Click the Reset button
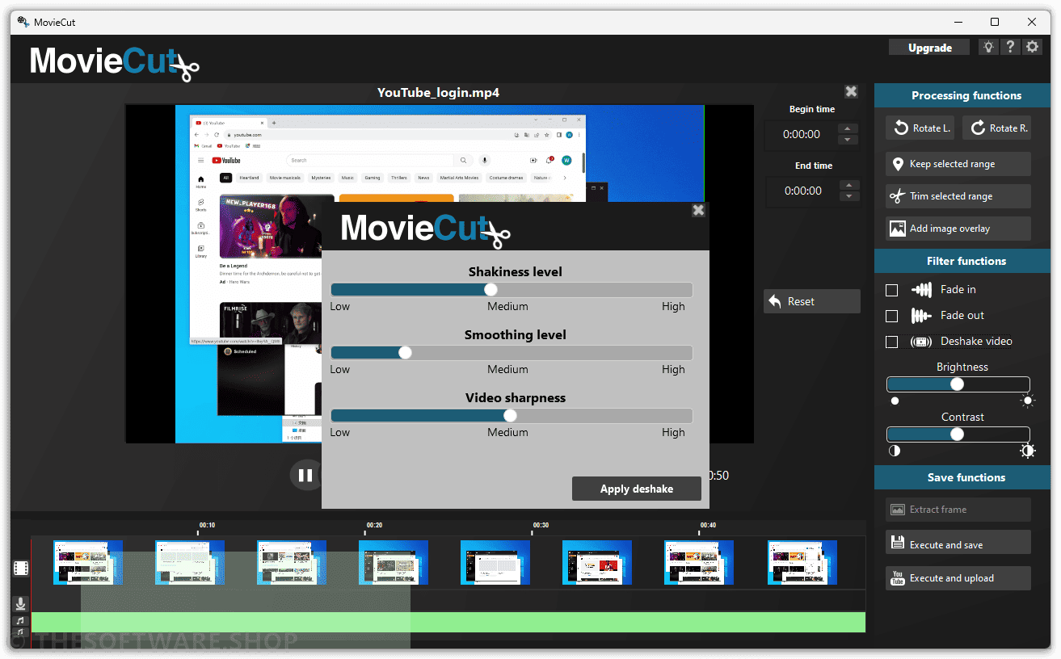The height and width of the screenshot is (659, 1061). 812,301
